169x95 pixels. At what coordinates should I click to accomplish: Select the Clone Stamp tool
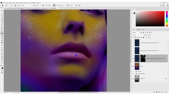(2, 36)
